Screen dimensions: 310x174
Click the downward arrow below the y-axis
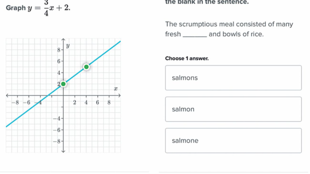coord(64,152)
